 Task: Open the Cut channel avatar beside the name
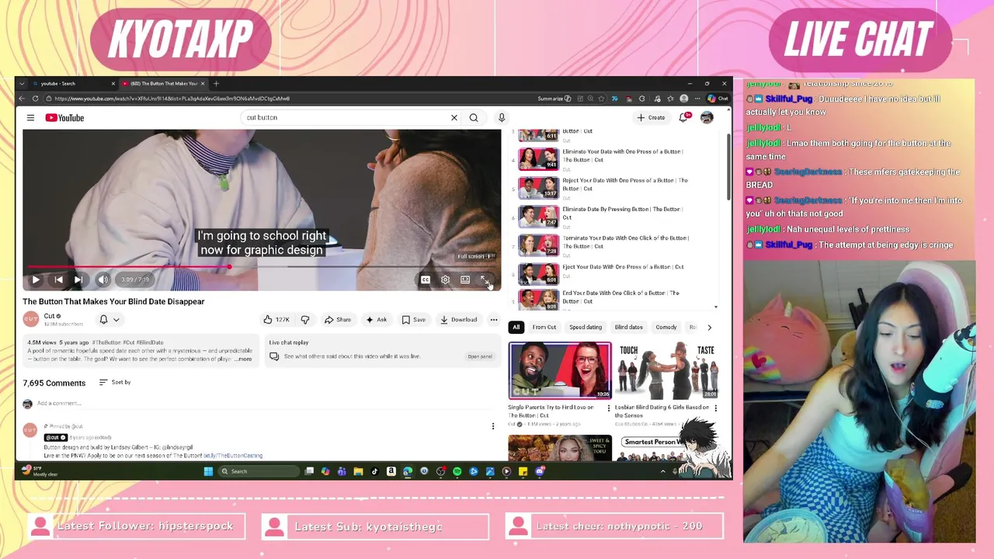(30, 319)
